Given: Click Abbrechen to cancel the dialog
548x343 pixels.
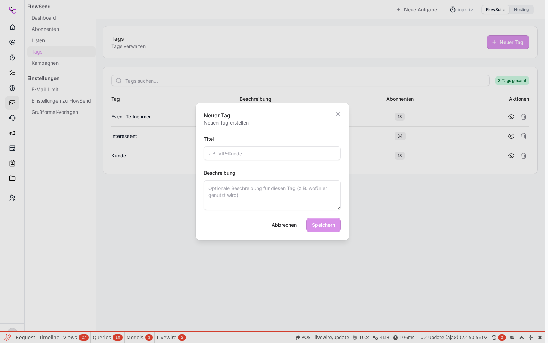Looking at the screenshot, I should pos(284,225).
